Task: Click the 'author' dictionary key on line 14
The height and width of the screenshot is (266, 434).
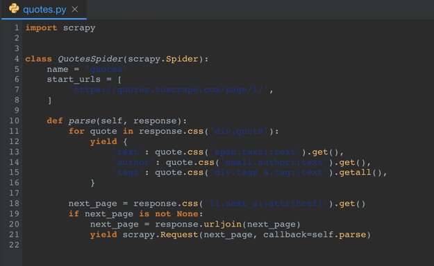Action: click(x=133, y=162)
